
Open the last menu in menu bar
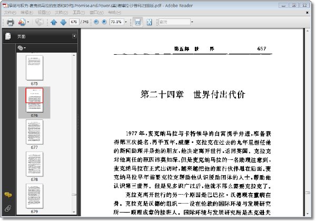coord(114,13)
